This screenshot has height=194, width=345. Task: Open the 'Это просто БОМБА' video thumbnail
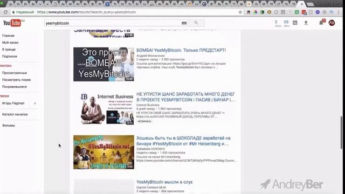103,64
